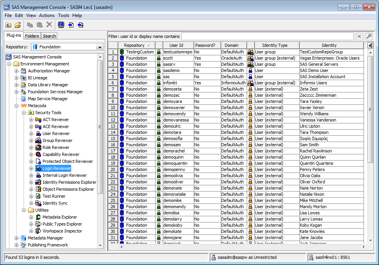
Task: Select the Internal Login Reviewer icon
Action: pyautogui.click(x=38, y=175)
